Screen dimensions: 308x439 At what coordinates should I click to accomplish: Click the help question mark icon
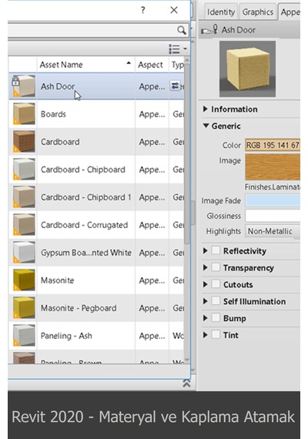143,10
